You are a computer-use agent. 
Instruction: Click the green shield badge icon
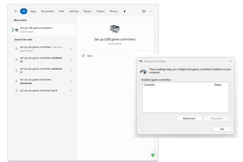coord(153,155)
